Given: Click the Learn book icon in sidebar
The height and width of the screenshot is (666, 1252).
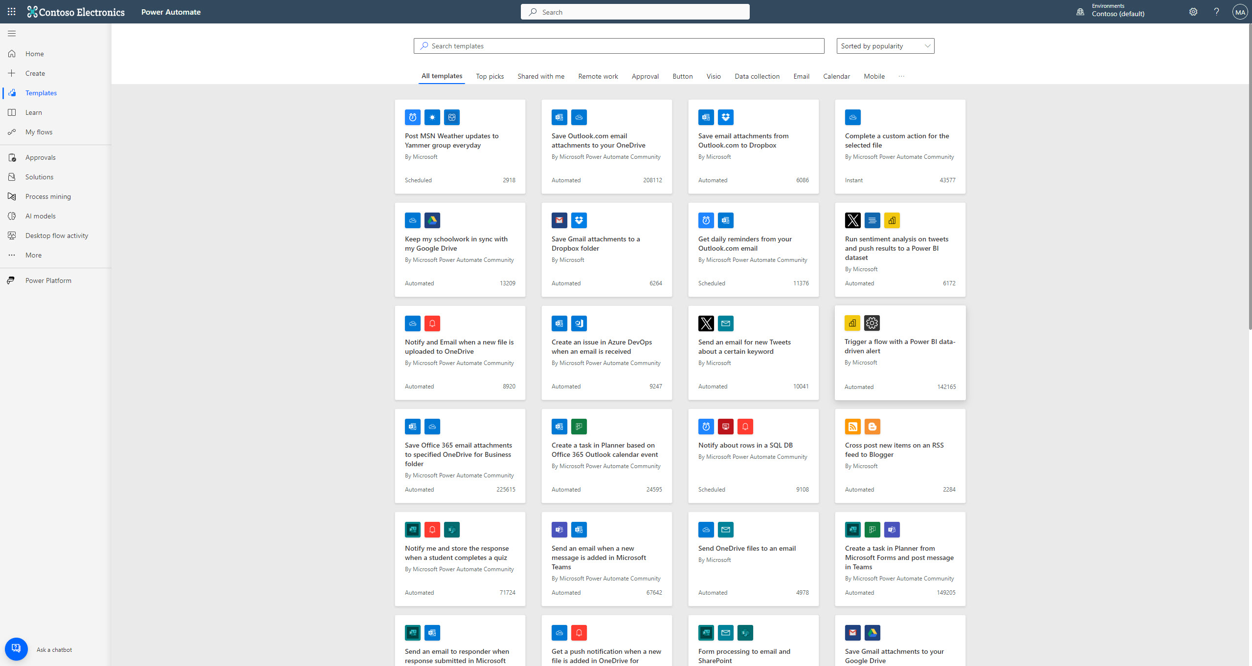Looking at the screenshot, I should 12,112.
